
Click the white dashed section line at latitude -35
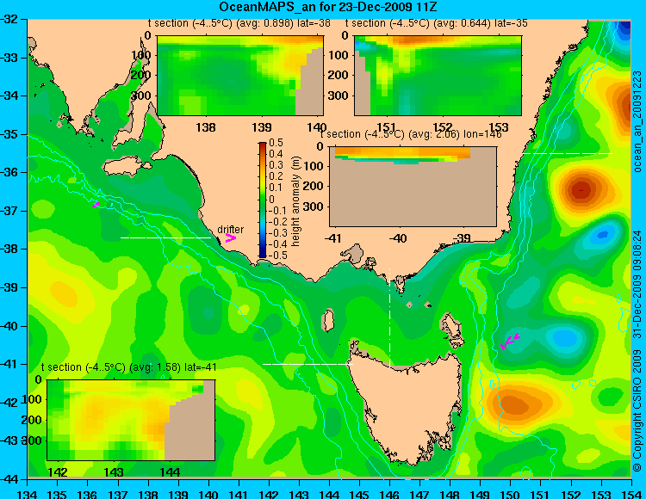coord(568,153)
